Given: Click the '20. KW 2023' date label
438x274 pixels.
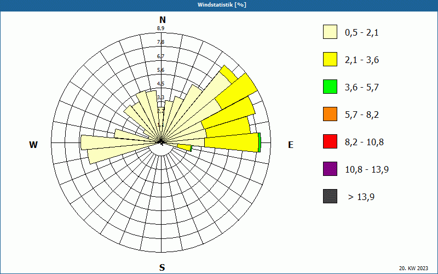Looking at the screenshot, I should (413, 268).
